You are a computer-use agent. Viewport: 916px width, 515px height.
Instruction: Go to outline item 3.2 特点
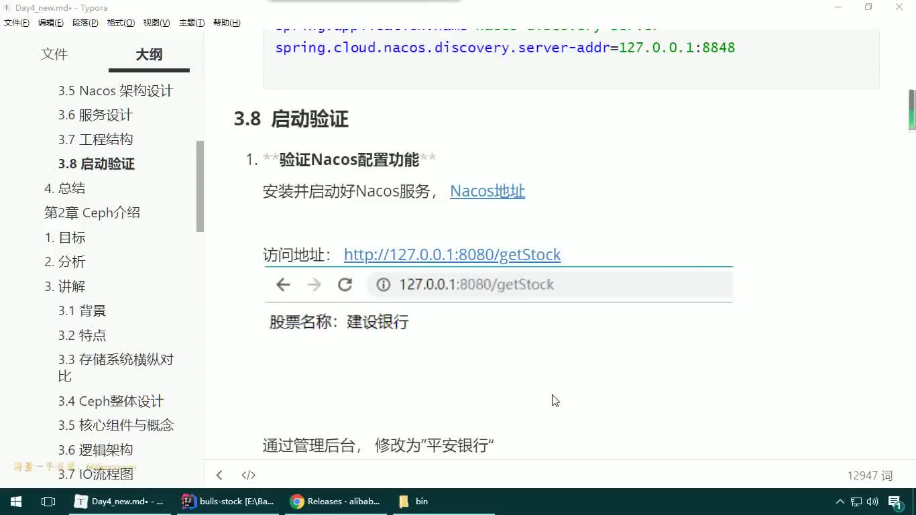point(82,335)
